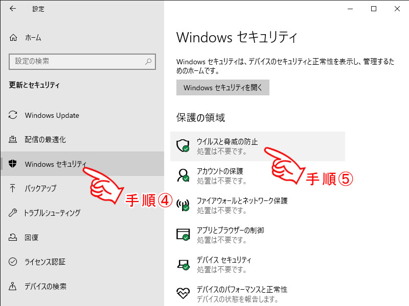The image size is (409, 306).
Task: Select デバイスの検索 in the sidebar
Action: coord(82,286)
